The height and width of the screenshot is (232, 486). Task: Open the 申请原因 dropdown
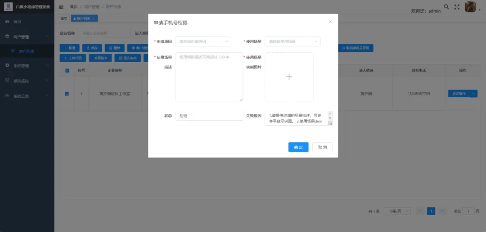coord(203,41)
